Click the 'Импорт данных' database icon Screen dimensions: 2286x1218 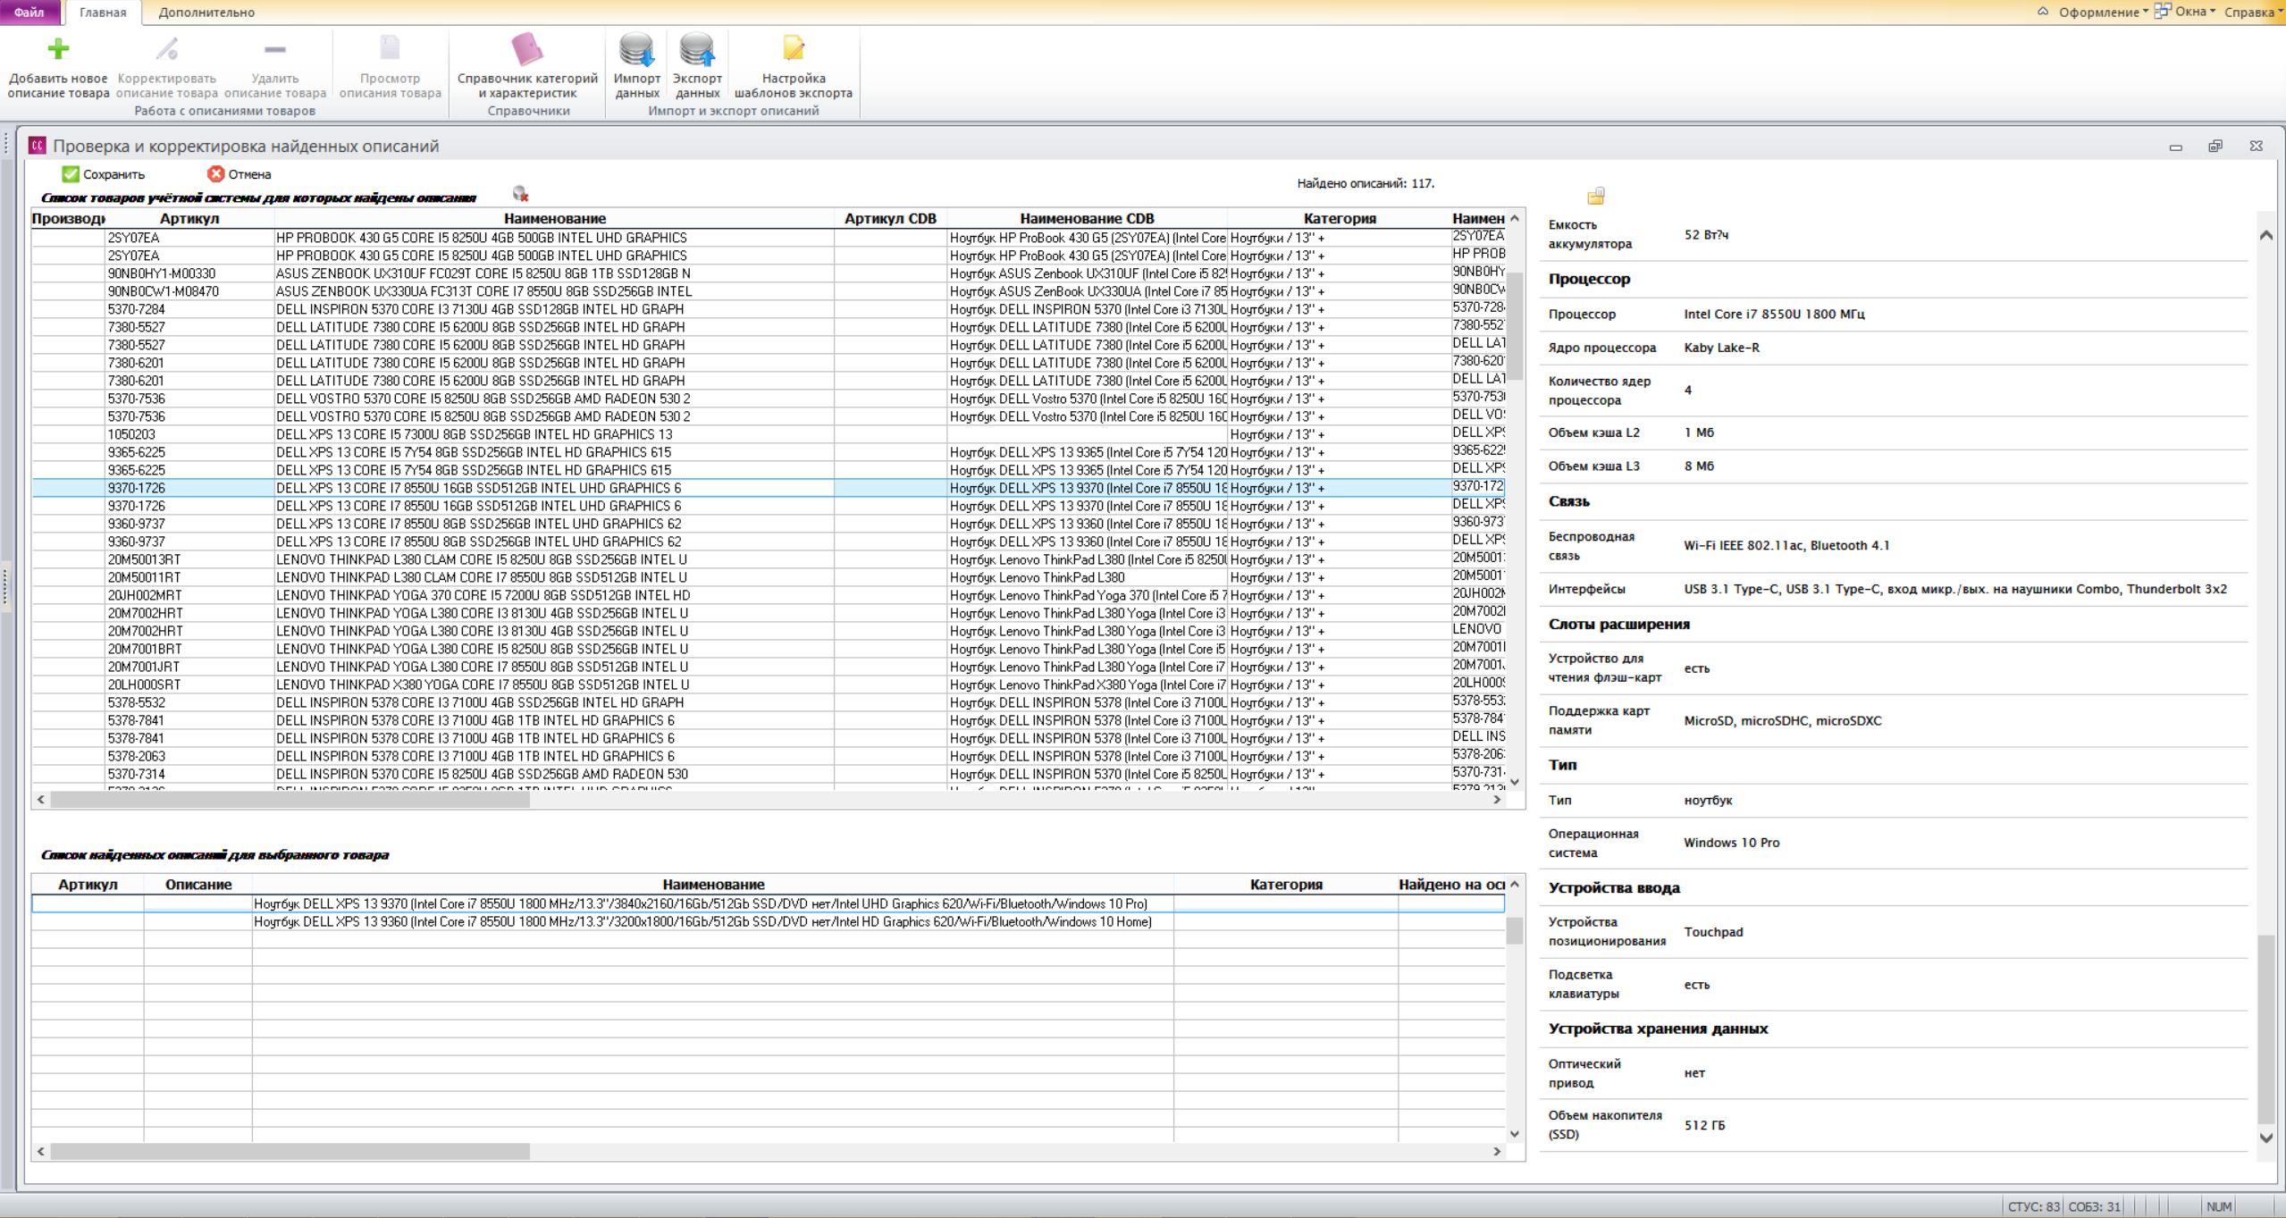[637, 50]
